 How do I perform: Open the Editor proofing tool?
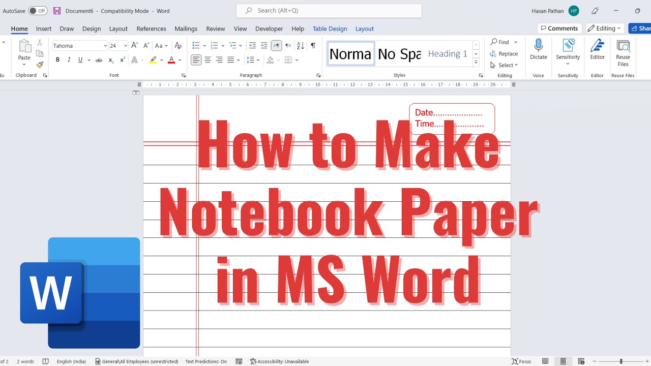(598, 50)
